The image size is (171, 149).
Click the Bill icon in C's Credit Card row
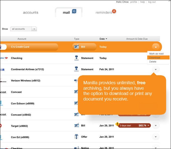(x=76, y=47)
